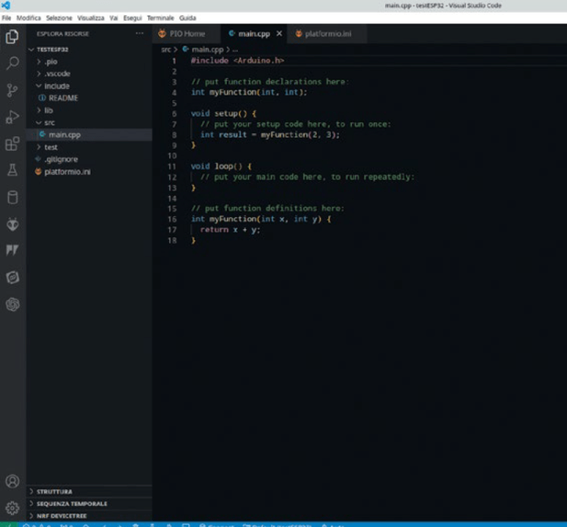Collapse the include folder
567x527 pixels.
[57, 86]
